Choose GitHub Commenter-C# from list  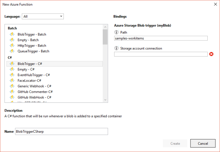click(35, 92)
